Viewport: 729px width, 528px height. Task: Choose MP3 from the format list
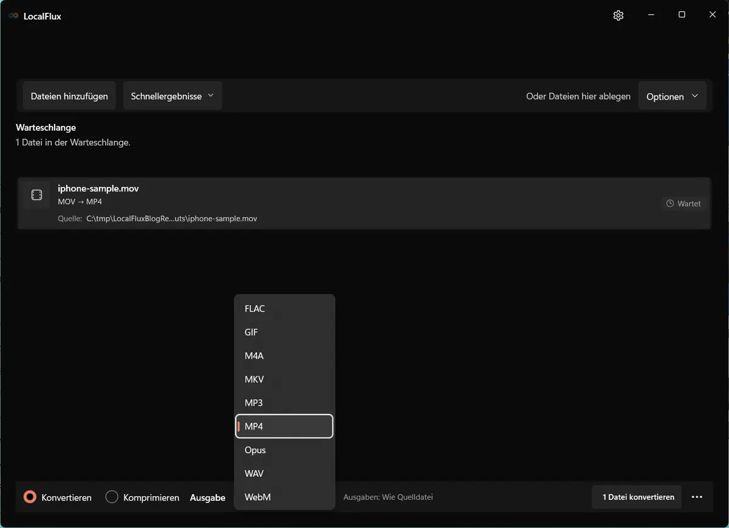(284, 403)
